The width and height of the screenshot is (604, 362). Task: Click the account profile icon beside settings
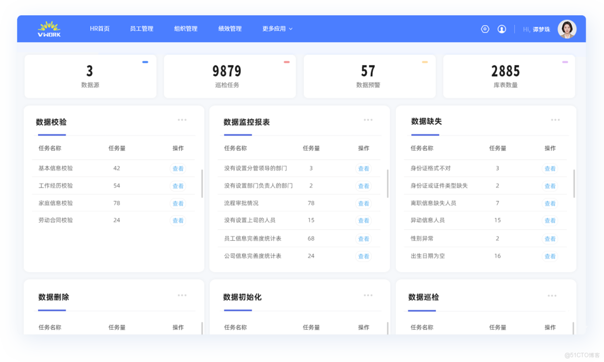pos(502,29)
